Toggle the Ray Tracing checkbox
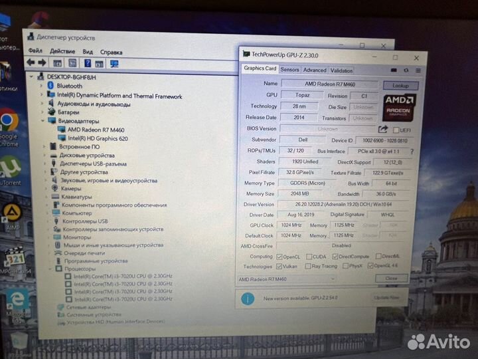 (x=308, y=267)
